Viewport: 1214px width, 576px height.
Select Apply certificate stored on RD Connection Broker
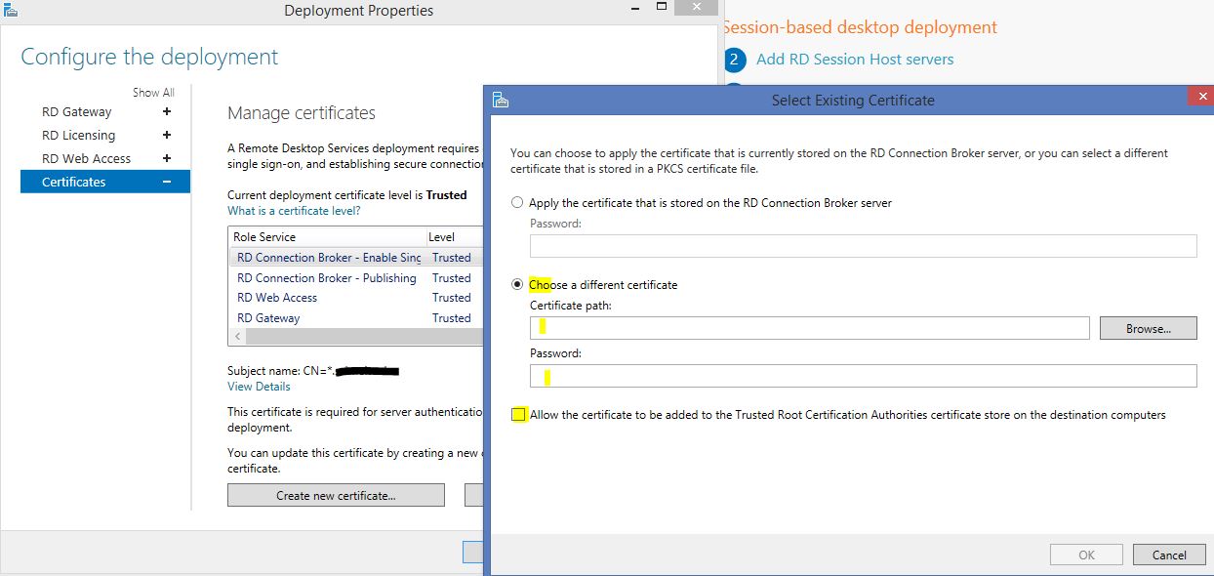(x=517, y=203)
